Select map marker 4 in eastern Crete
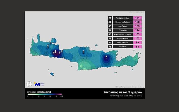 (106, 58)
